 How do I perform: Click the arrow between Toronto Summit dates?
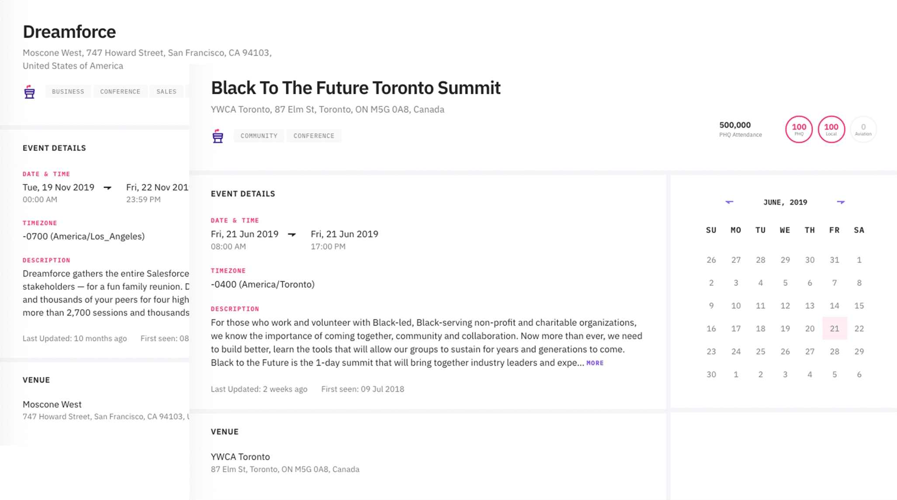(x=292, y=234)
